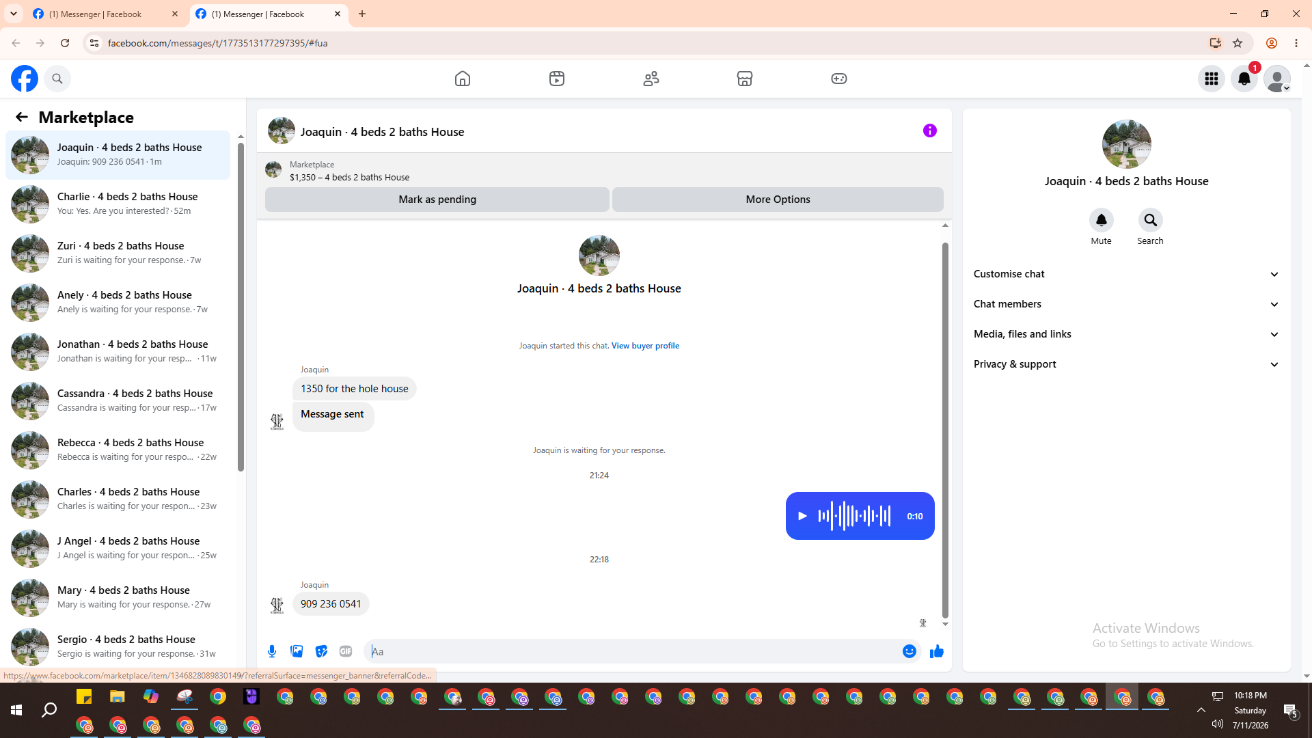Open a new browser tab
Image resolution: width=1312 pixels, height=738 pixels.
tap(362, 14)
